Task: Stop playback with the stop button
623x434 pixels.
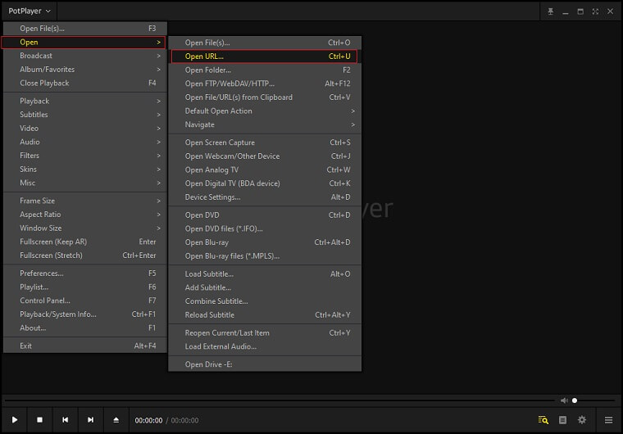Action: pyautogui.click(x=39, y=420)
